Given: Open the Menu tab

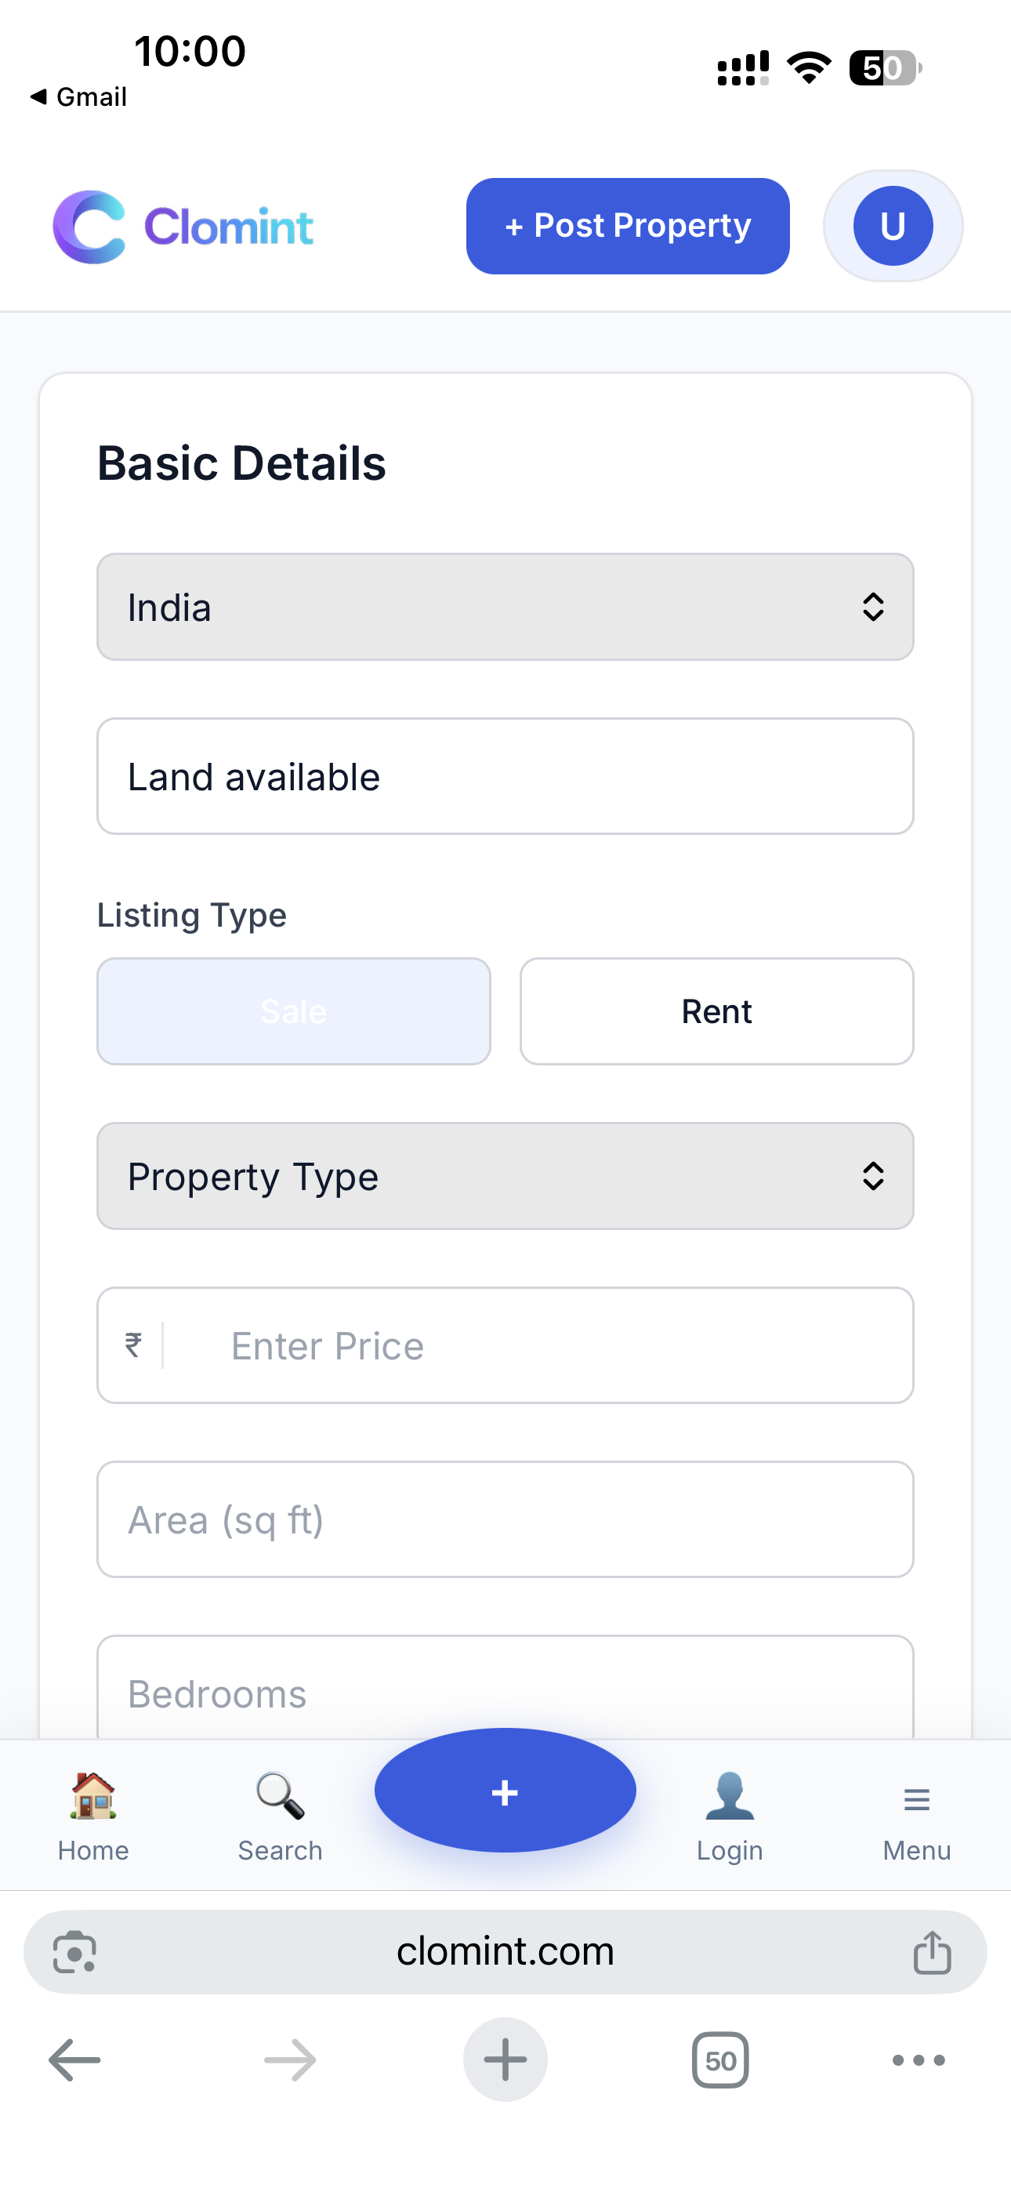Looking at the screenshot, I should [x=916, y=1816].
